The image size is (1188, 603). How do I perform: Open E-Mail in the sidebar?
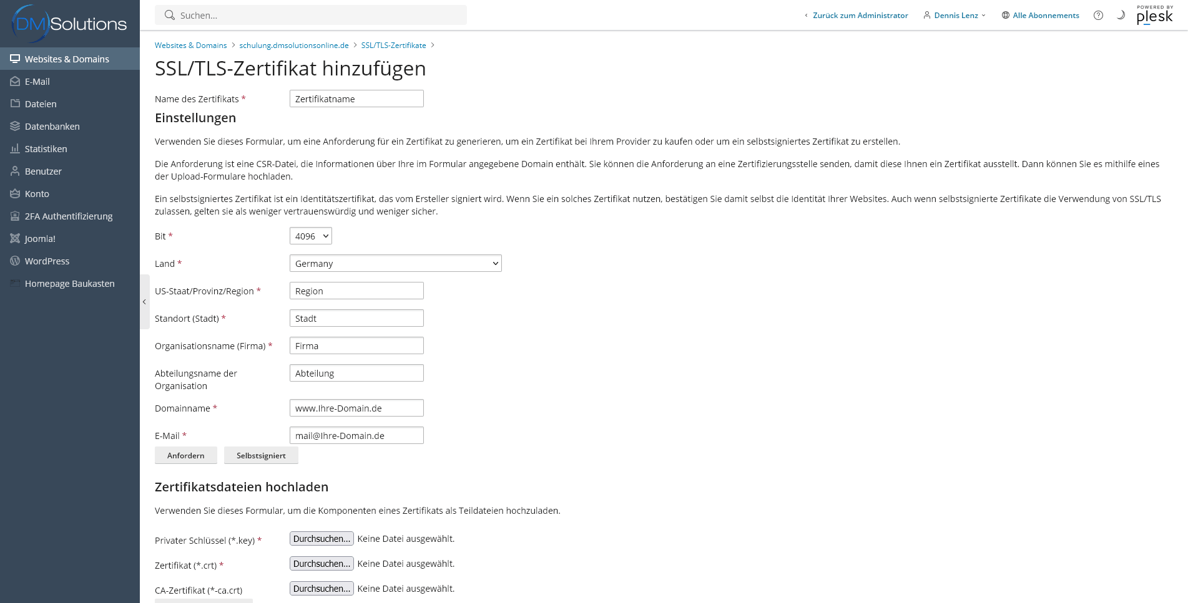[37, 82]
